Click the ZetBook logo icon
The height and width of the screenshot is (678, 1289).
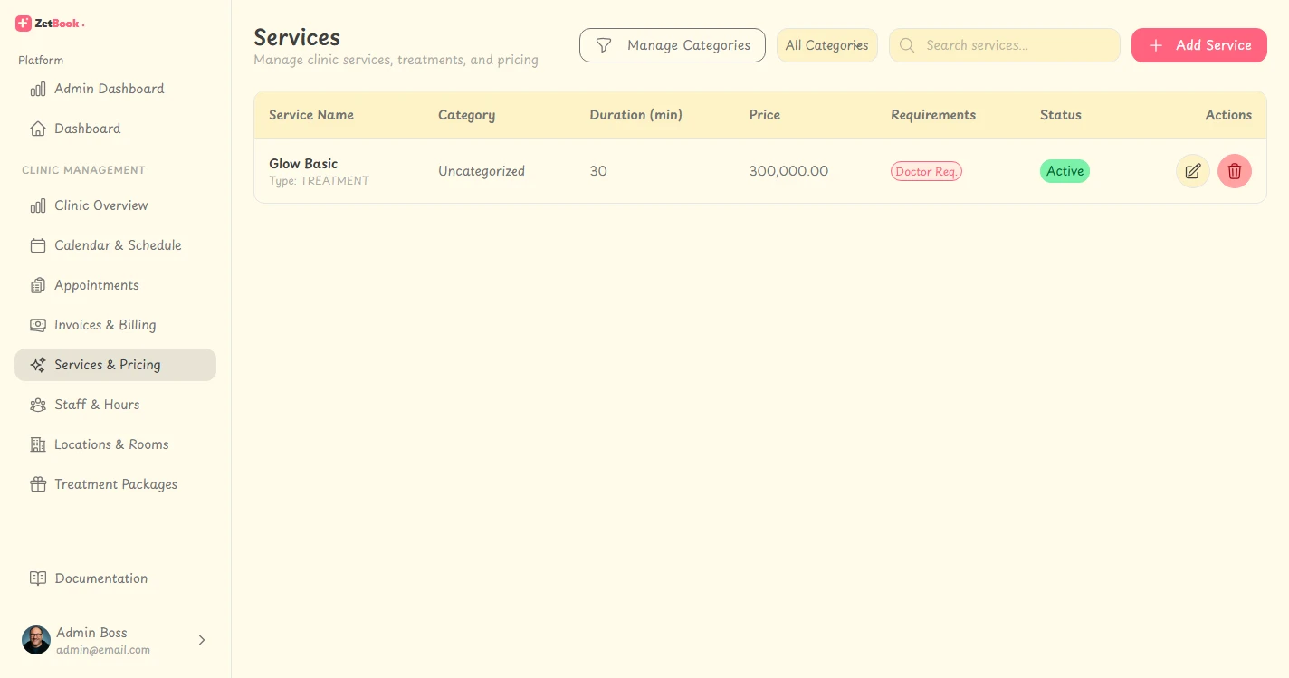[x=24, y=24]
